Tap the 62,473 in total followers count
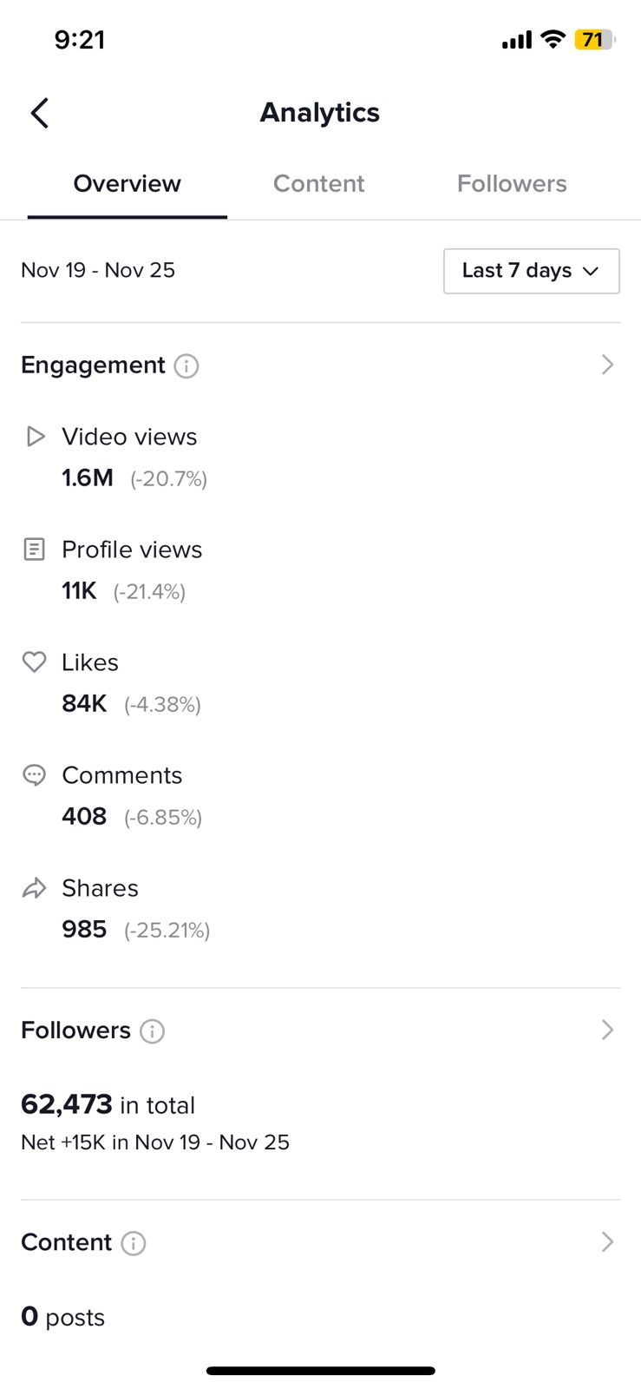 tap(108, 1105)
